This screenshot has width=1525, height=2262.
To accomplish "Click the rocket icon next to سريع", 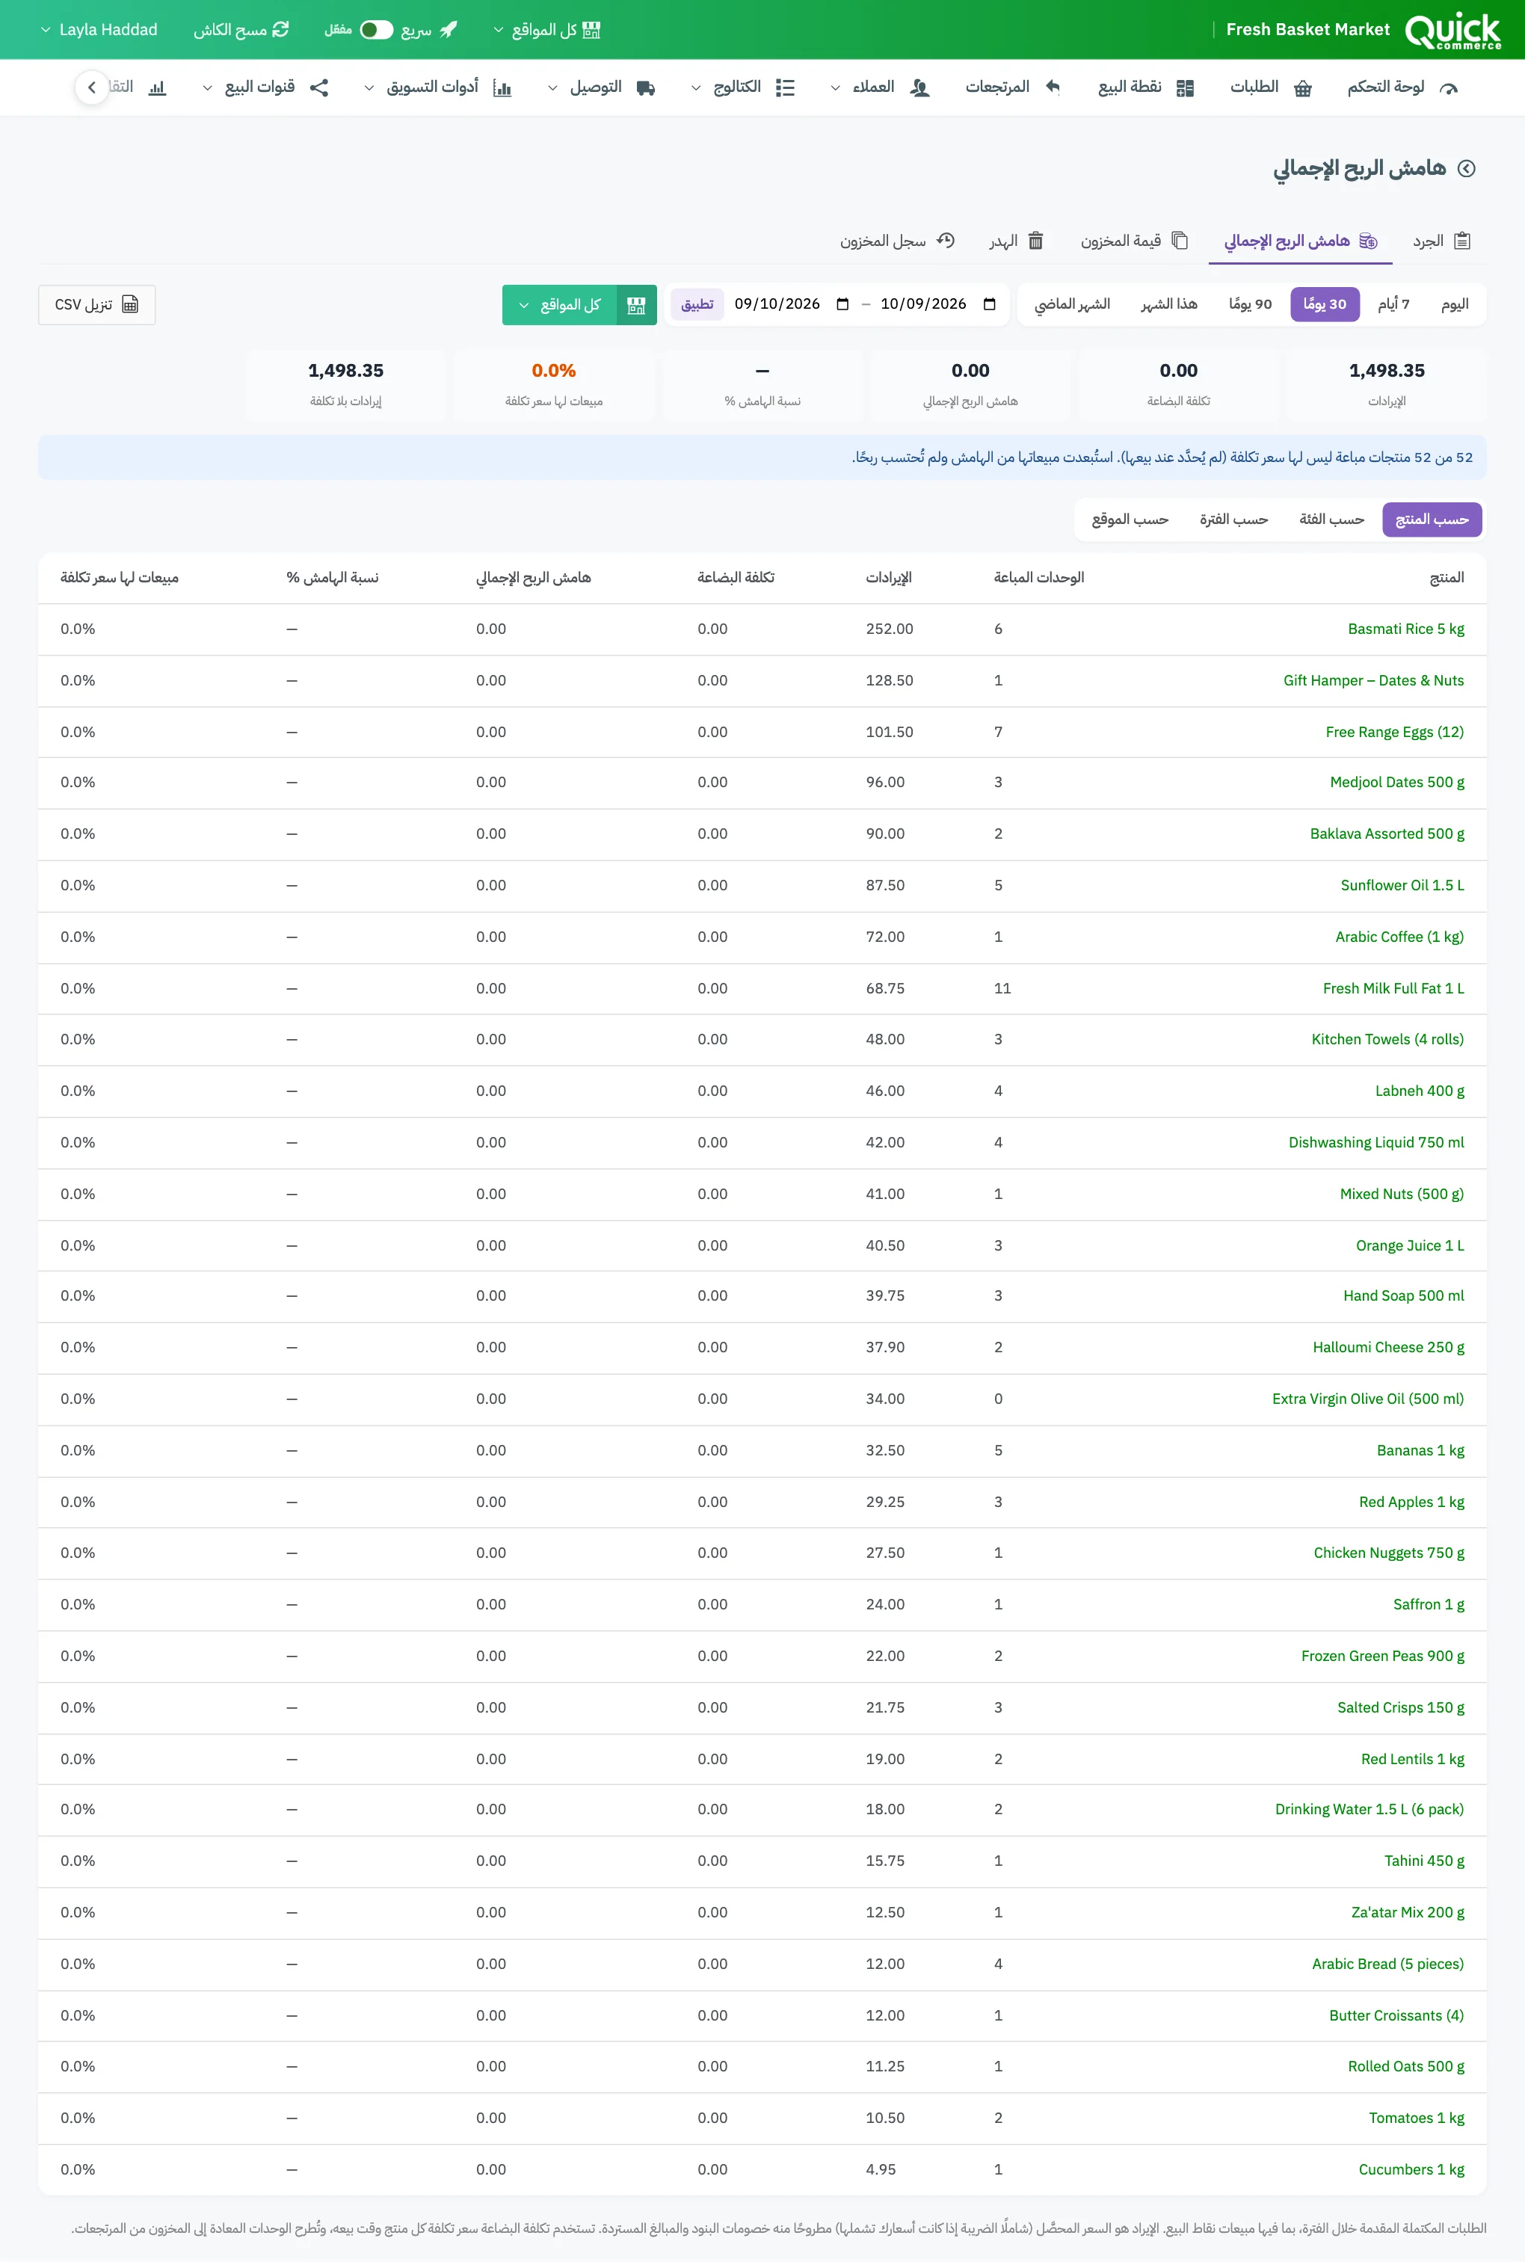I will coord(449,30).
